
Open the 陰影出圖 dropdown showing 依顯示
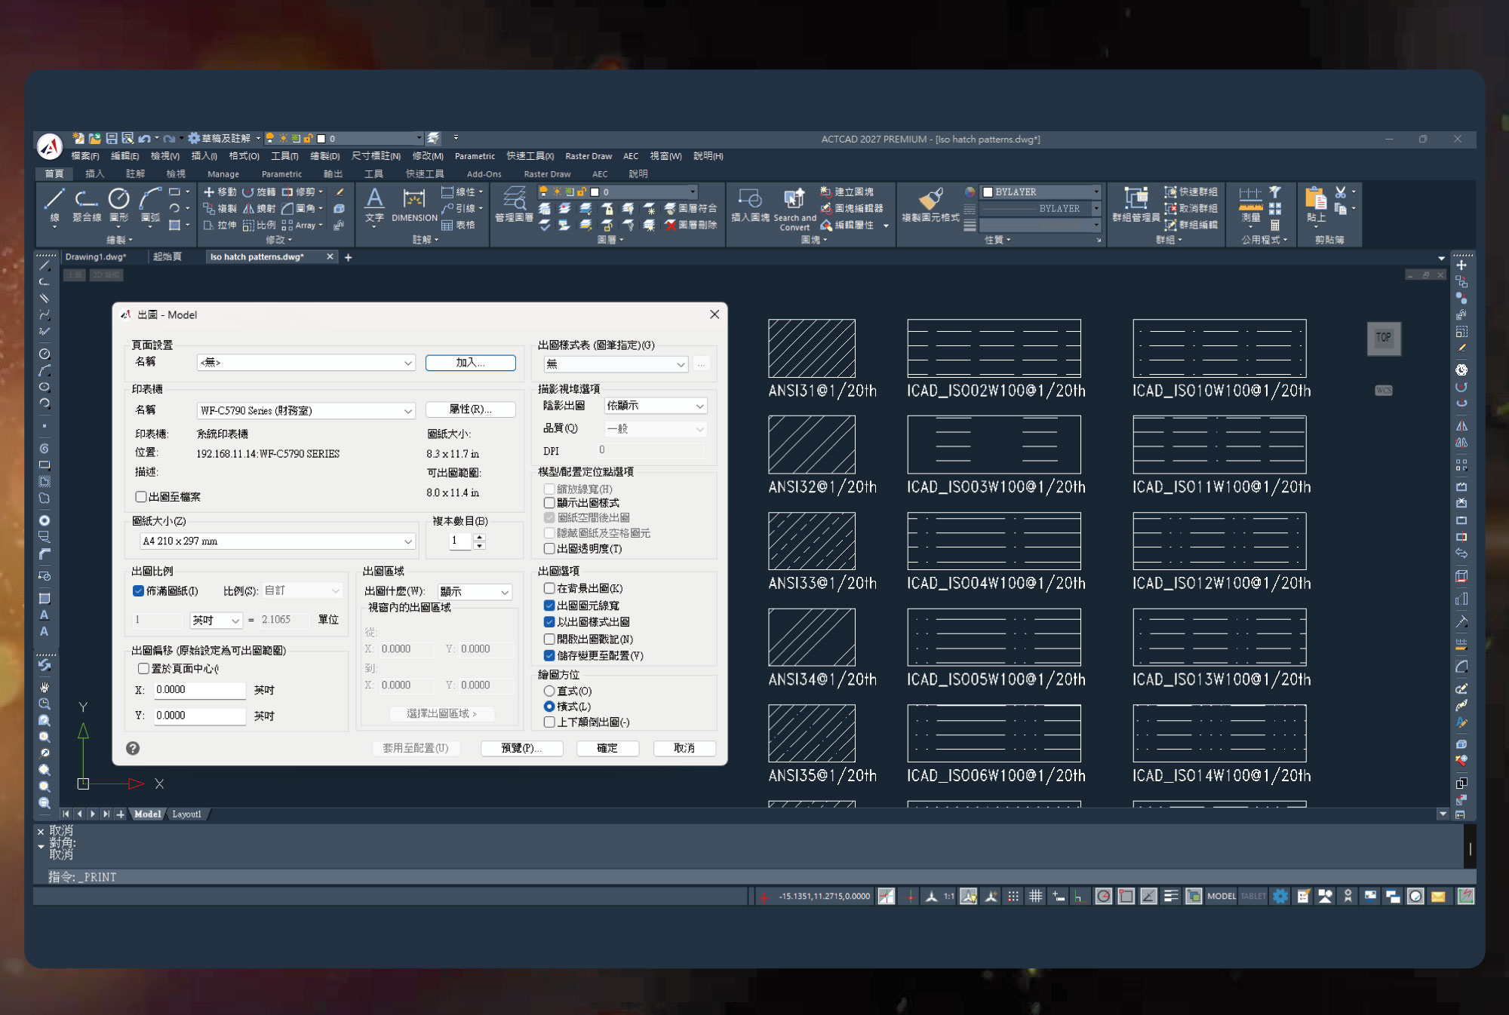[x=656, y=406]
